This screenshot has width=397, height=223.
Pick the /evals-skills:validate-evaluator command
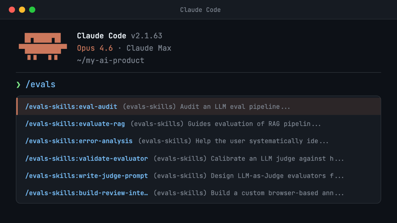[x=87, y=159]
